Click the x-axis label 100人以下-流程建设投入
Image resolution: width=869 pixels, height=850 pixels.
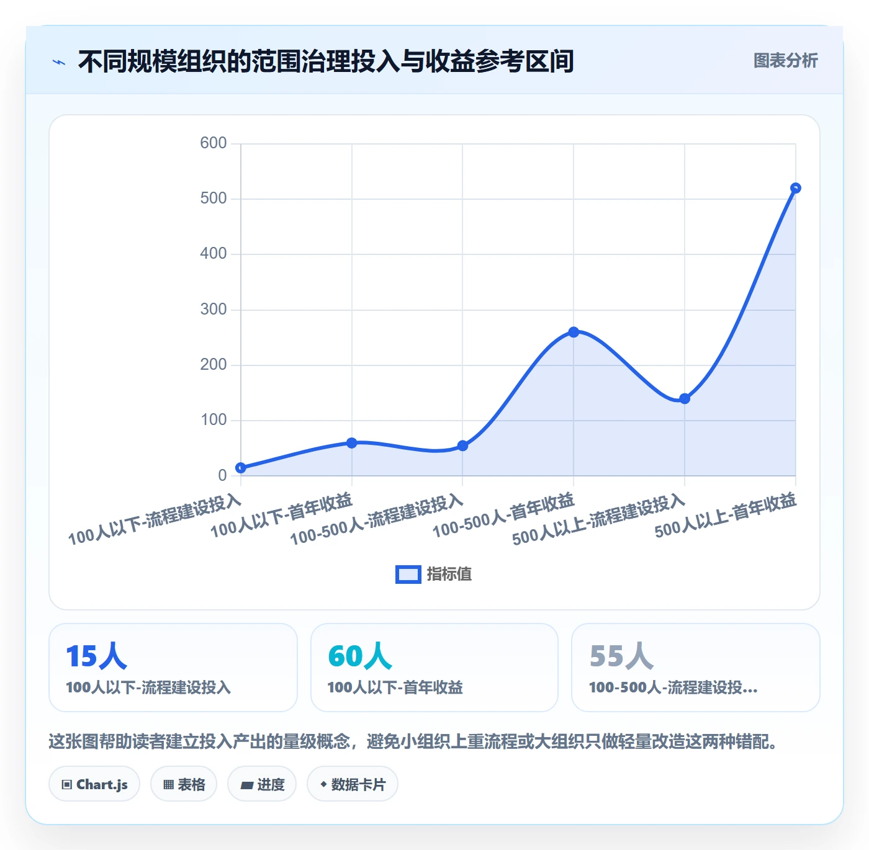tap(155, 519)
